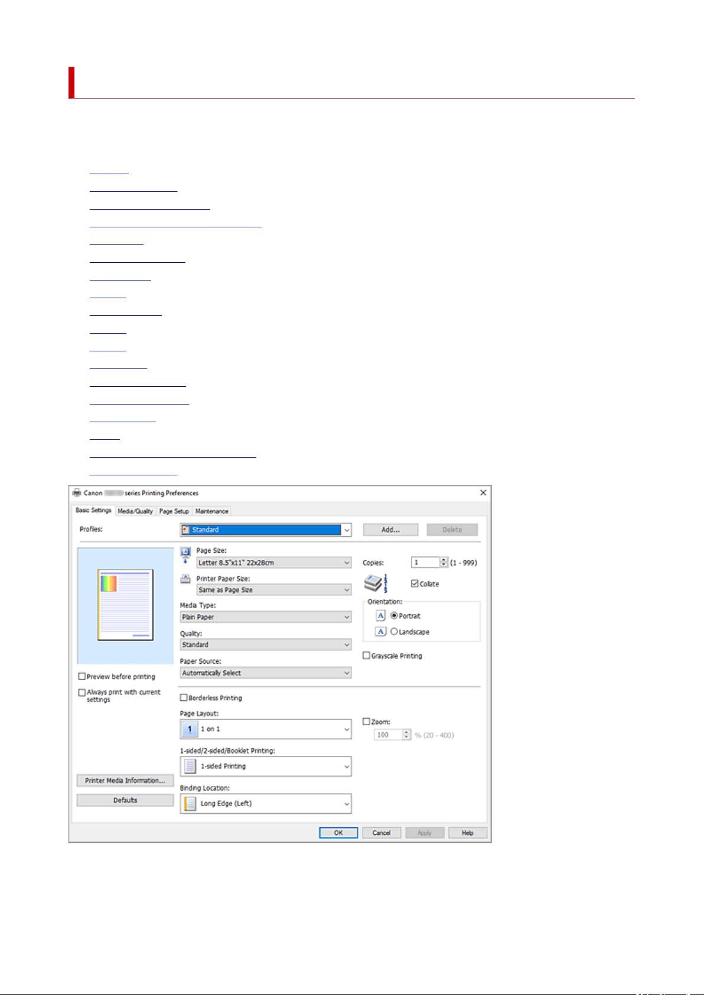704x995 pixels.
Task: Click the Zoom percentage spinner arrows
Action: pyautogui.click(x=406, y=735)
